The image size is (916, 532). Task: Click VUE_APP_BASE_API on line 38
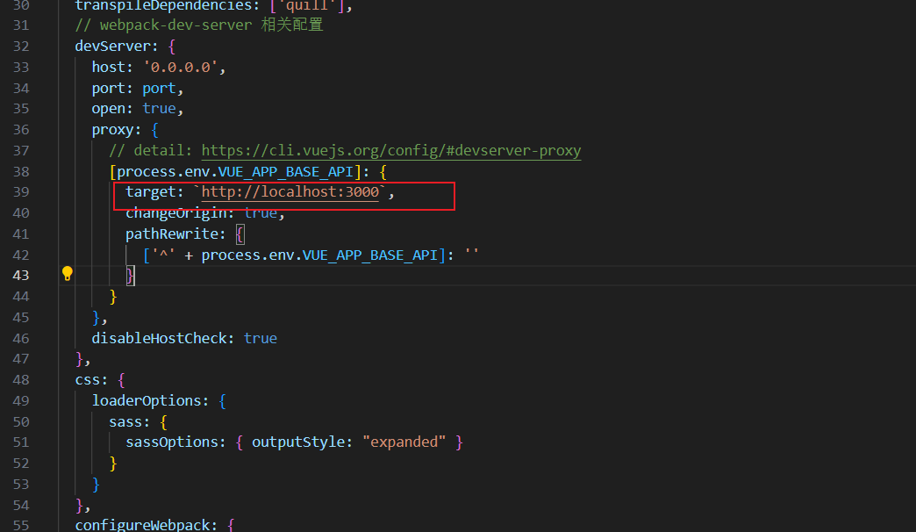click(286, 172)
